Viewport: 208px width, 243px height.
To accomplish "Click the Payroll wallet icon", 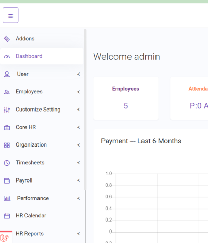I will click(x=7, y=181).
